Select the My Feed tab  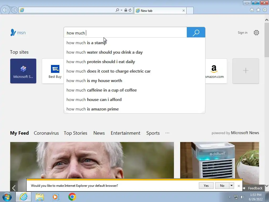click(19, 133)
